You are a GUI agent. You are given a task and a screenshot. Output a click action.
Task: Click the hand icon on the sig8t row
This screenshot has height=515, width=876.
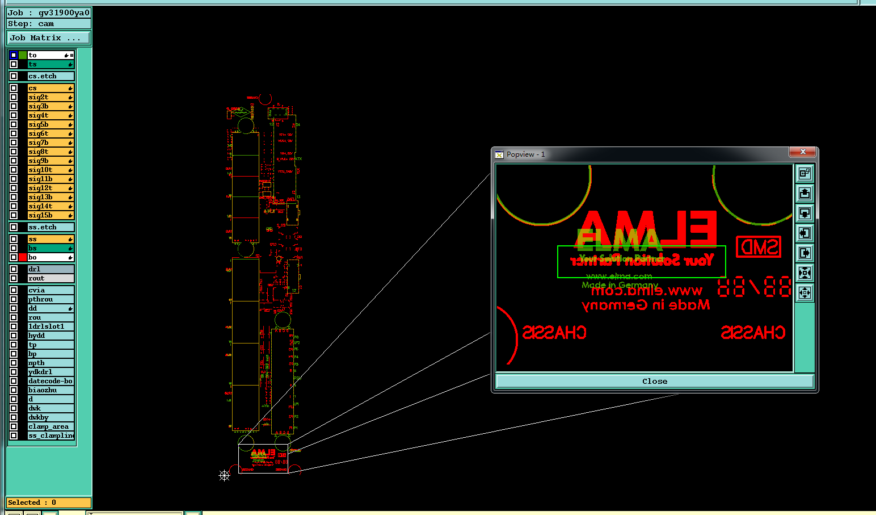(70, 152)
